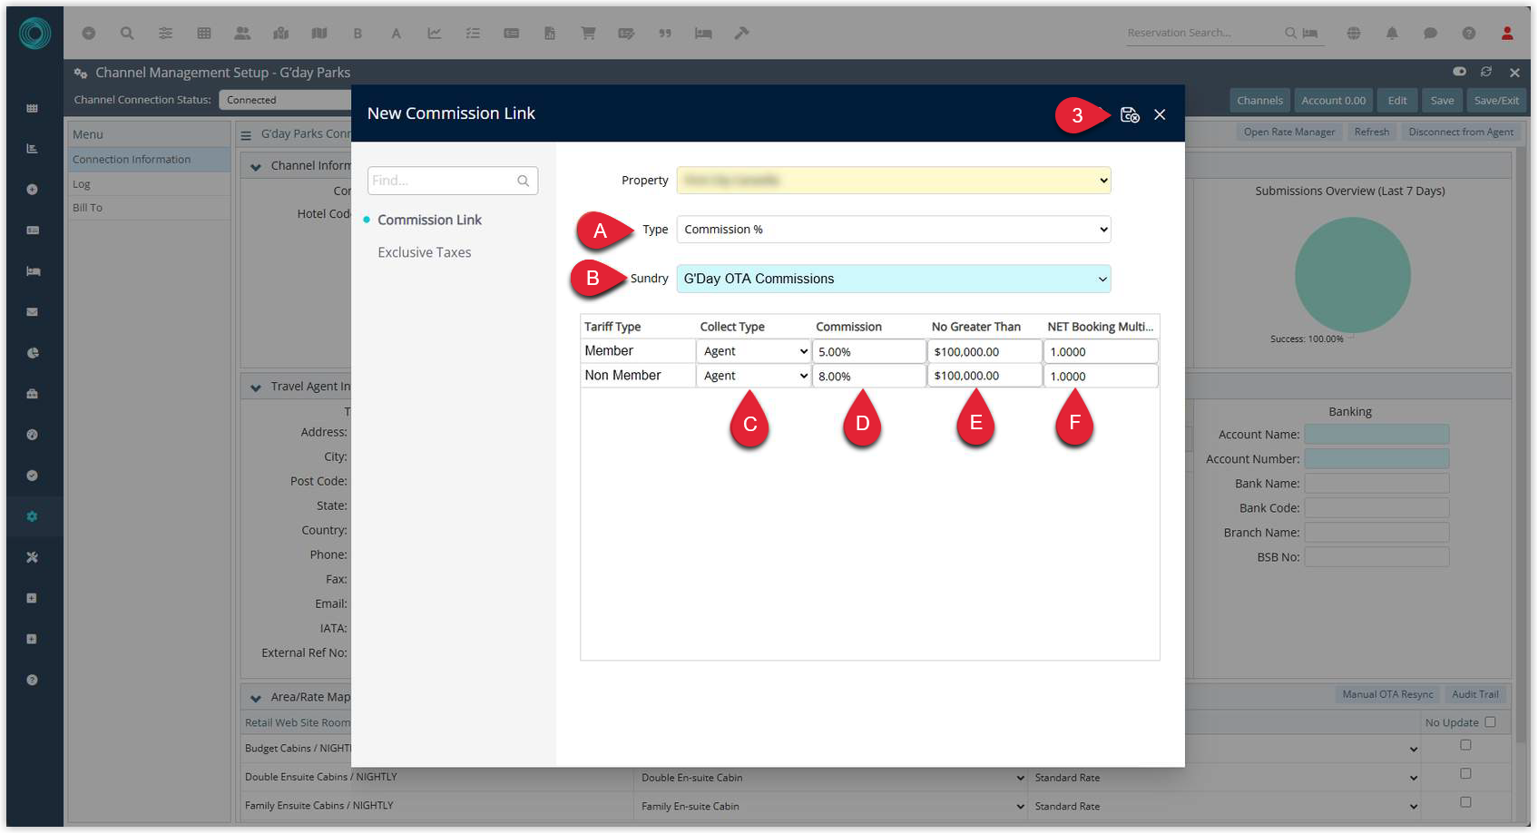This screenshot has height=834, width=1538.
Task: Click the Audit Trail button
Action: tap(1474, 694)
